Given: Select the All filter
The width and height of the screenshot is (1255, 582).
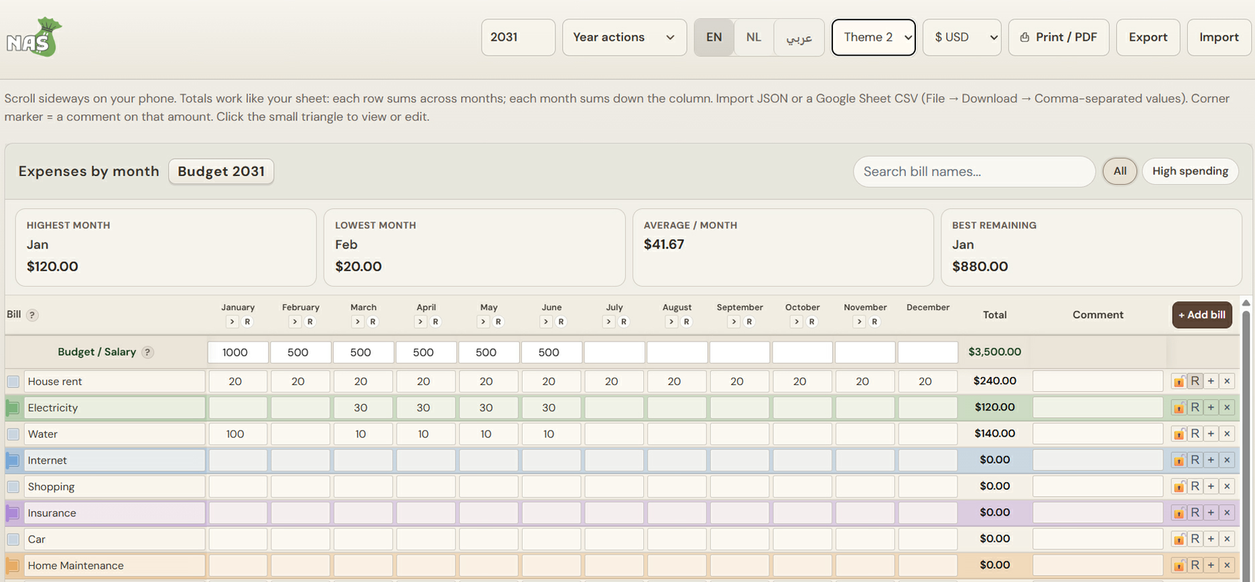Looking at the screenshot, I should 1120,171.
